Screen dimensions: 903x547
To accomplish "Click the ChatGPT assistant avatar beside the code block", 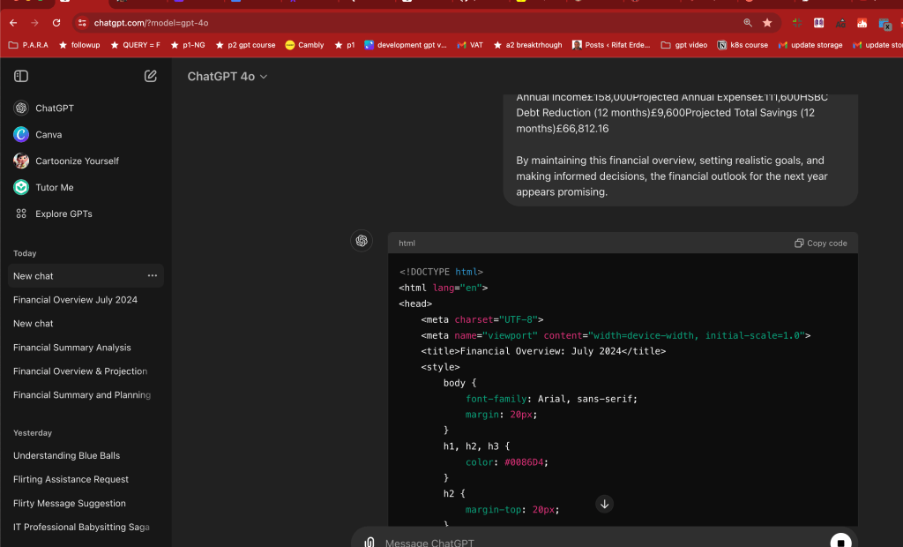I will click(362, 241).
